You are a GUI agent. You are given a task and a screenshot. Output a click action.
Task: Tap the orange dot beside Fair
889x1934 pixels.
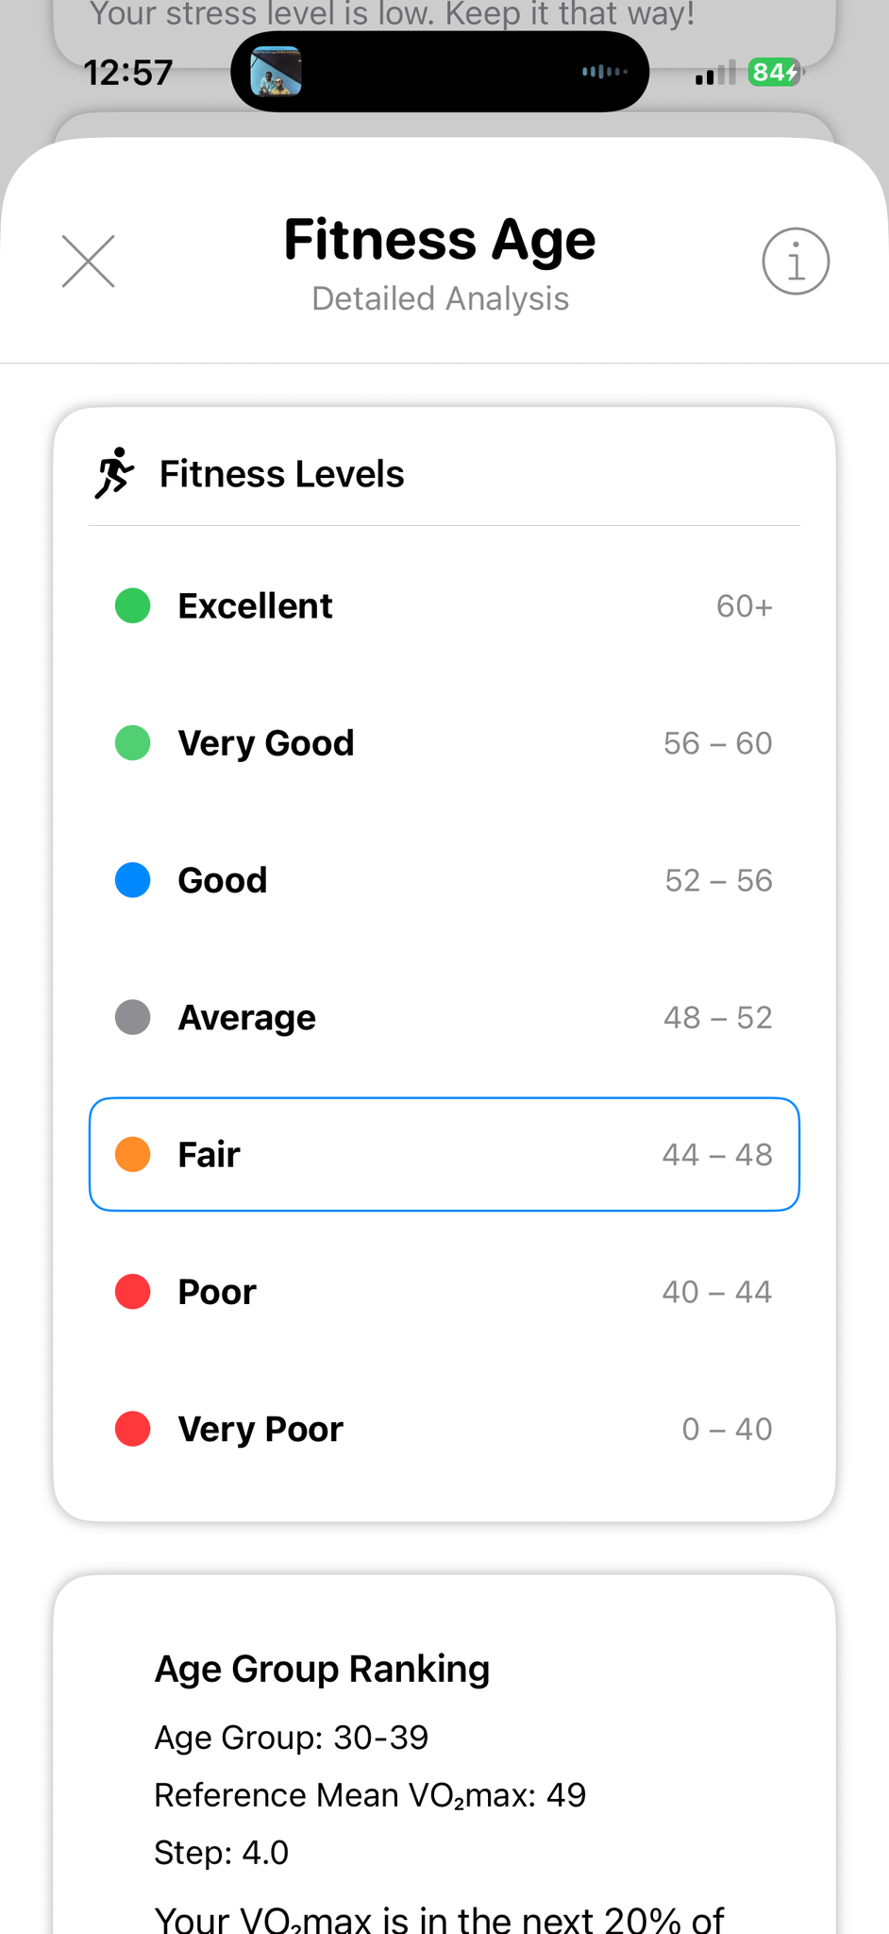click(x=133, y=1154)
